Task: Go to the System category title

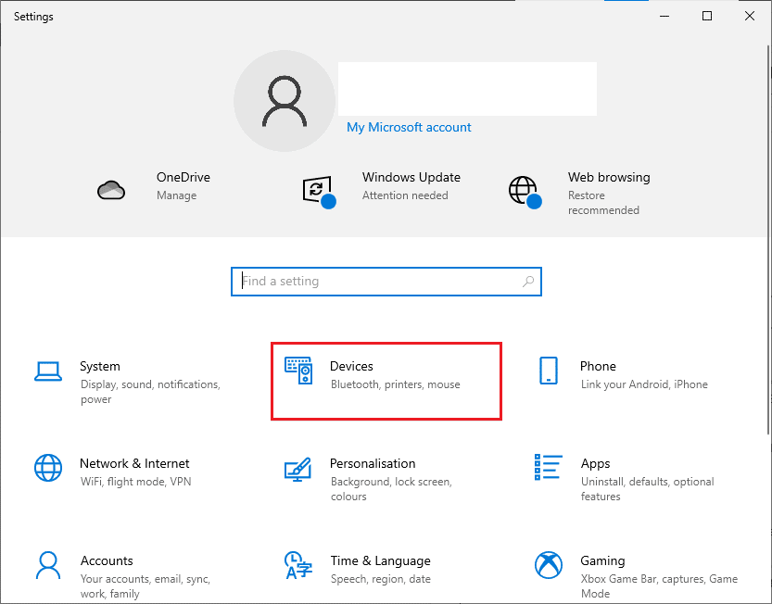Action: 100,366
